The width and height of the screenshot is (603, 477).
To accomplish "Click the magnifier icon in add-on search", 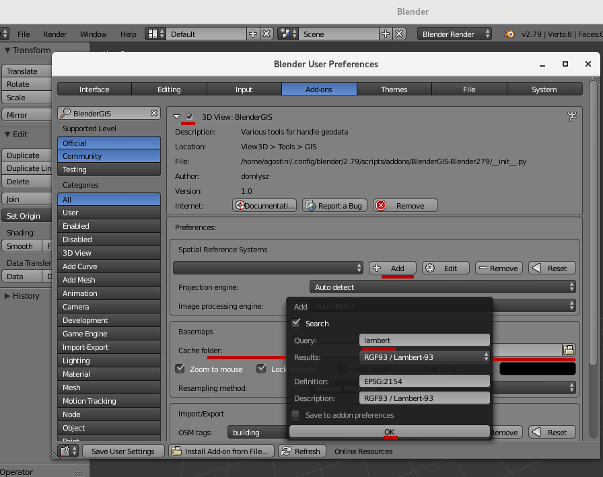I will tap(65, 112).
